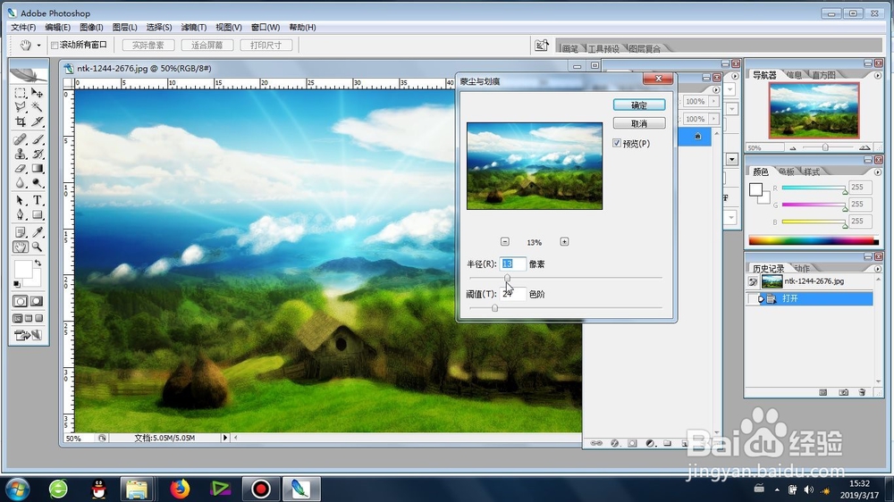The height and width of the screenshot is (502, 894).
Task: Select the Brush tool
Action: click(x=37, y=139)
